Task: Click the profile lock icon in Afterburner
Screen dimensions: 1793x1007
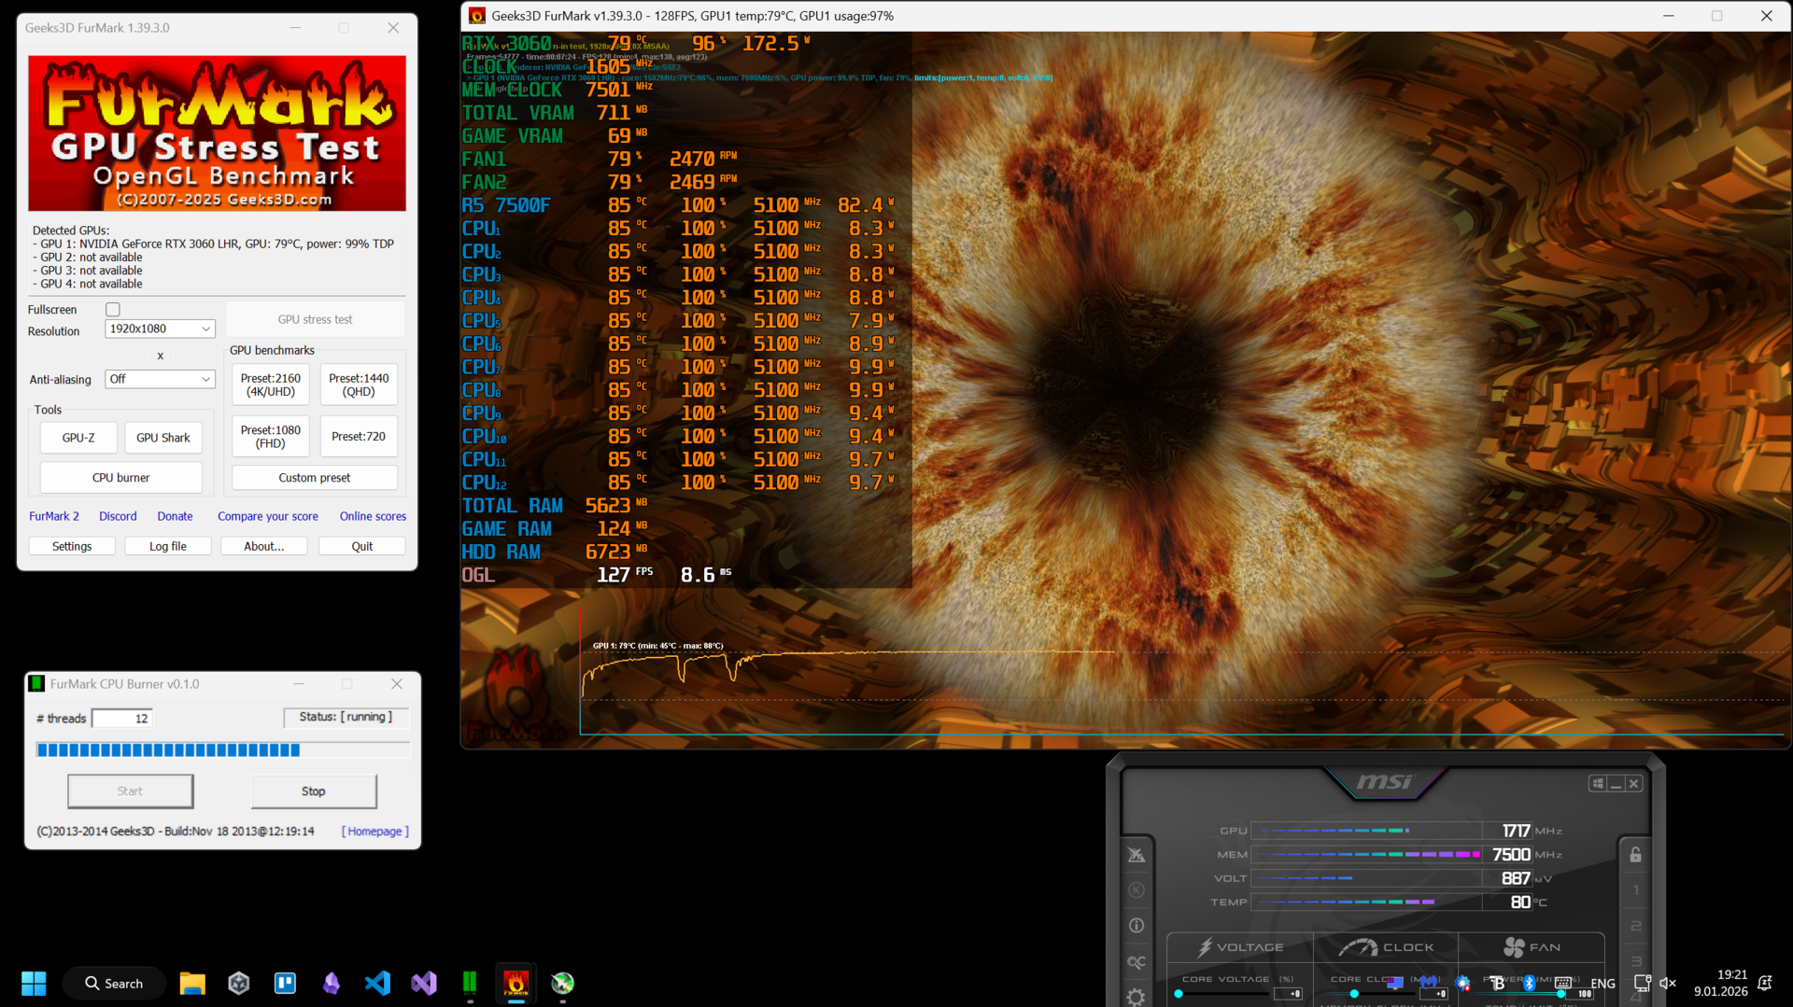Action: pyautogui.click(x=1634, y=854)
